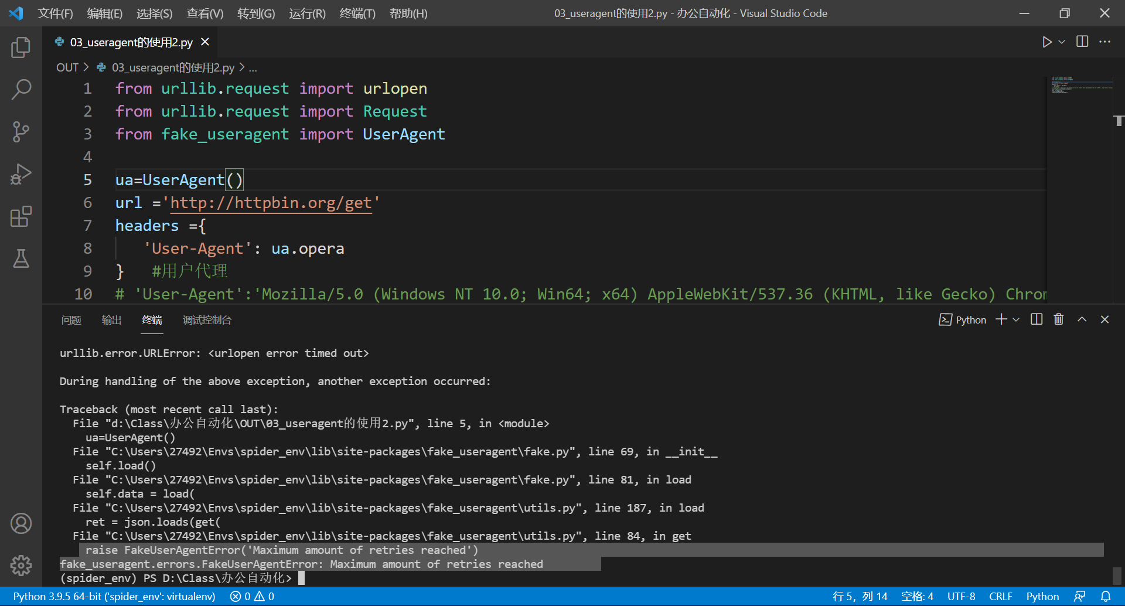
Task: Go to line via 行 5, 列 14
Action: point(860,597)
